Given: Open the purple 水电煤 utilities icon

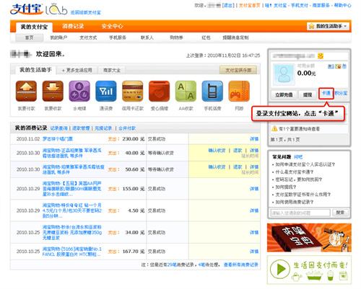Looking at the screenshot, I should pos(79,91).
